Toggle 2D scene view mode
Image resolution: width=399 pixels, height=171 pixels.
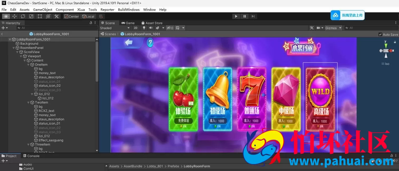point(135,28)
